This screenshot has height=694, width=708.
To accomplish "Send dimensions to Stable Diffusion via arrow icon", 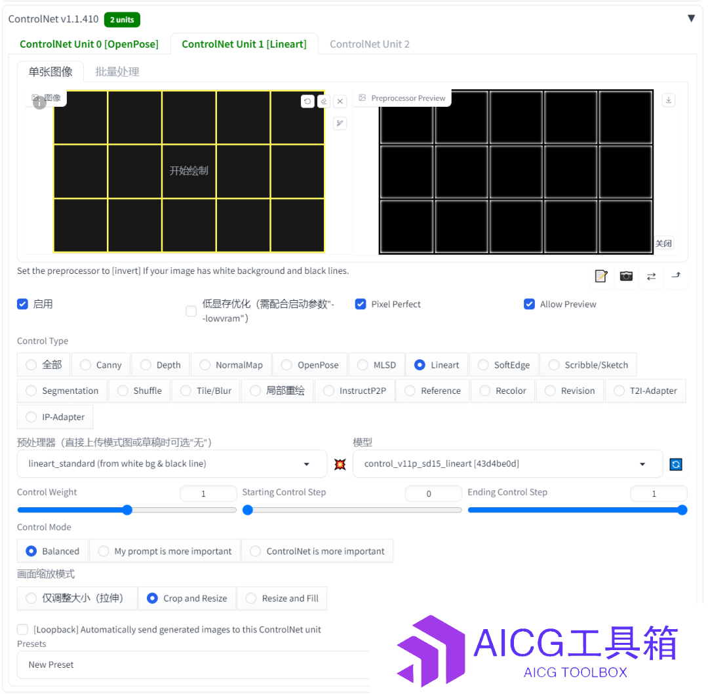I will [676, 276].
